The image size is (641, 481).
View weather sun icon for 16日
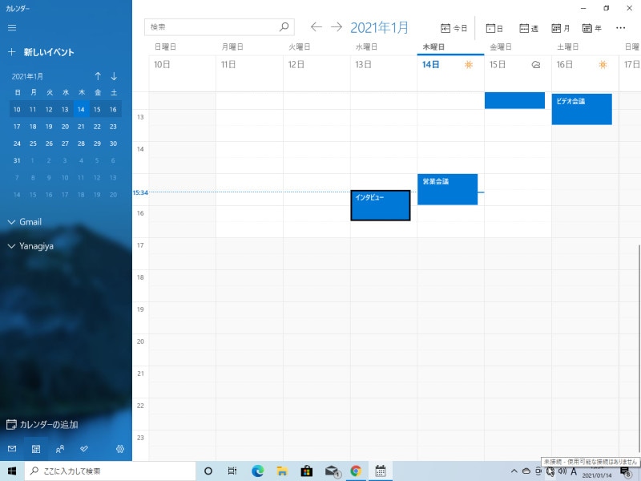pyautogui.click(x=603, y=65)
